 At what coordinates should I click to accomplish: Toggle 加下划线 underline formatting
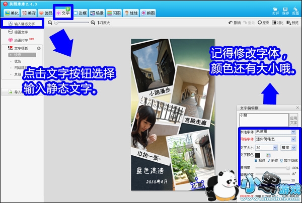tap(288, 160)
